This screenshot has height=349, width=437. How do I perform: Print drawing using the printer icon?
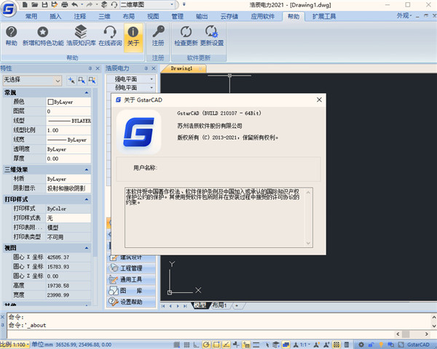(64, 4)
